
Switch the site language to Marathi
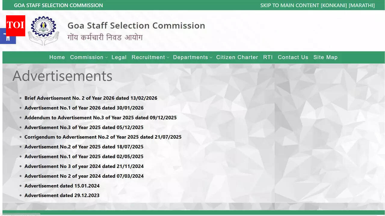coord(362,5)
